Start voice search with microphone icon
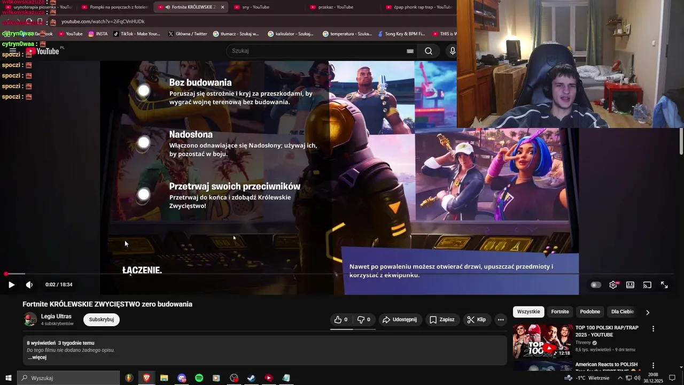684x385 pixels. 452,51
